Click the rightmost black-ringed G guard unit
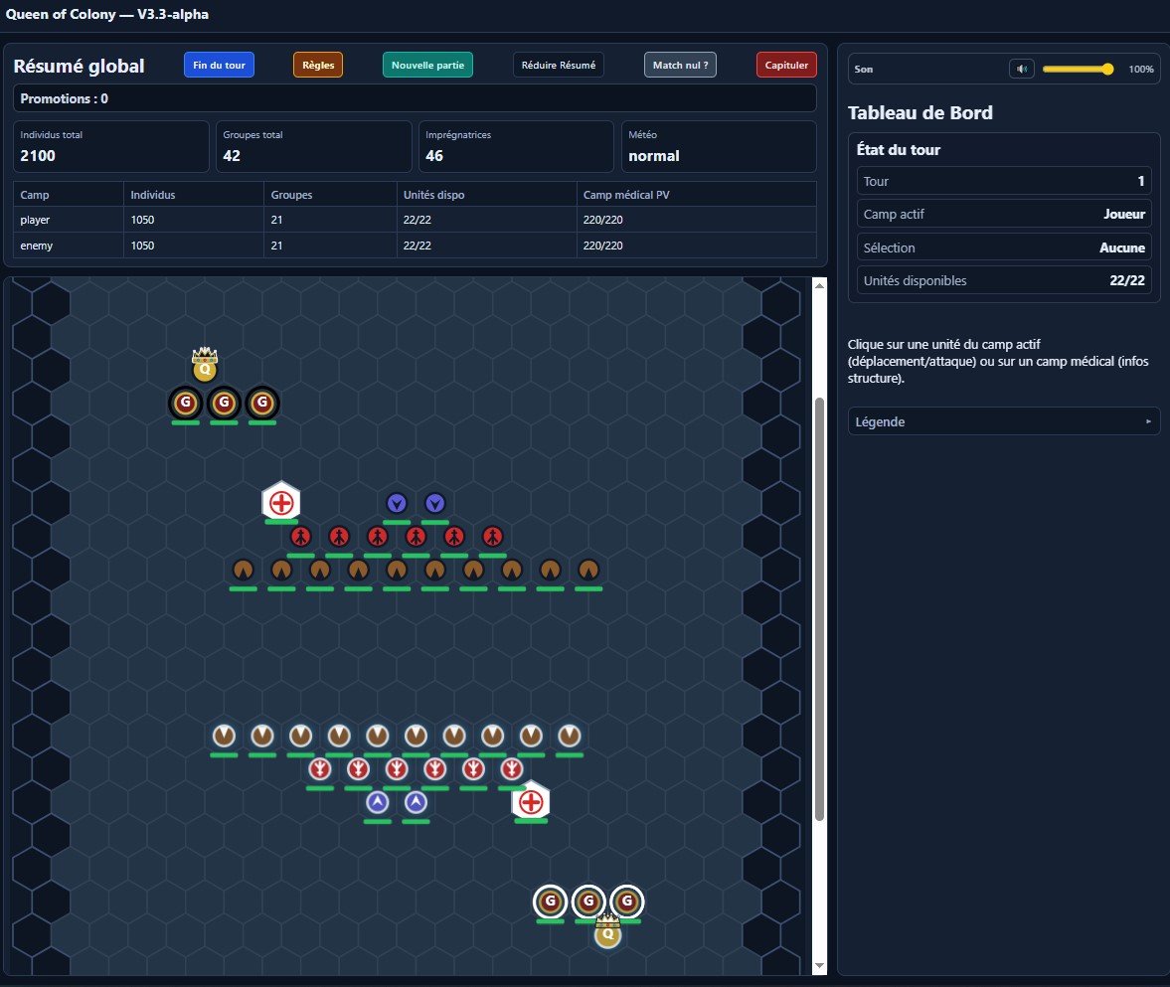This screenshot has height=987, width=1170. click(x=261, y=404)
